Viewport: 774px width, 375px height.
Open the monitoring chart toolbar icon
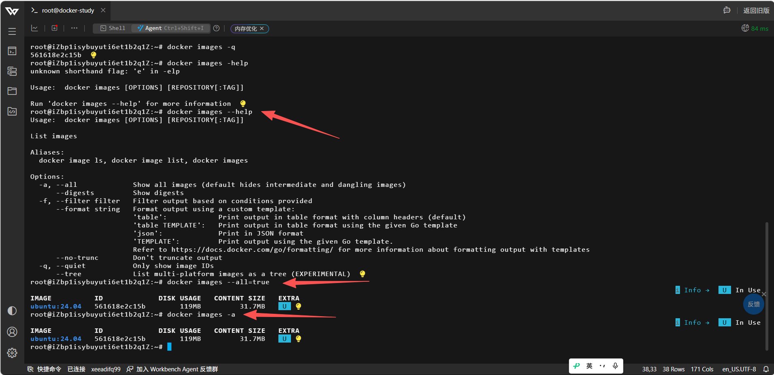click(34, 28)
